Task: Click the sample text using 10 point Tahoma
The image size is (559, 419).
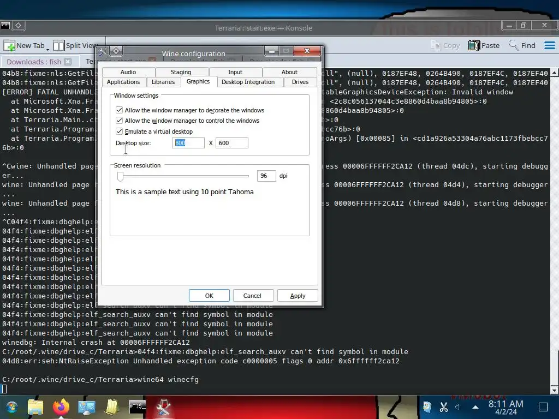Action: click(185, 191)
